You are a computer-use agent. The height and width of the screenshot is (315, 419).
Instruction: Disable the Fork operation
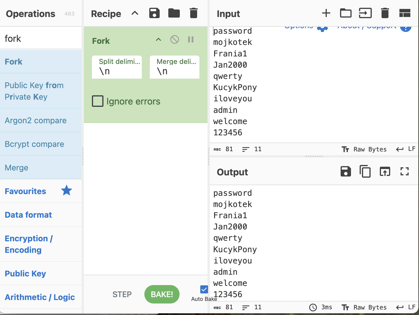point(175,39)
